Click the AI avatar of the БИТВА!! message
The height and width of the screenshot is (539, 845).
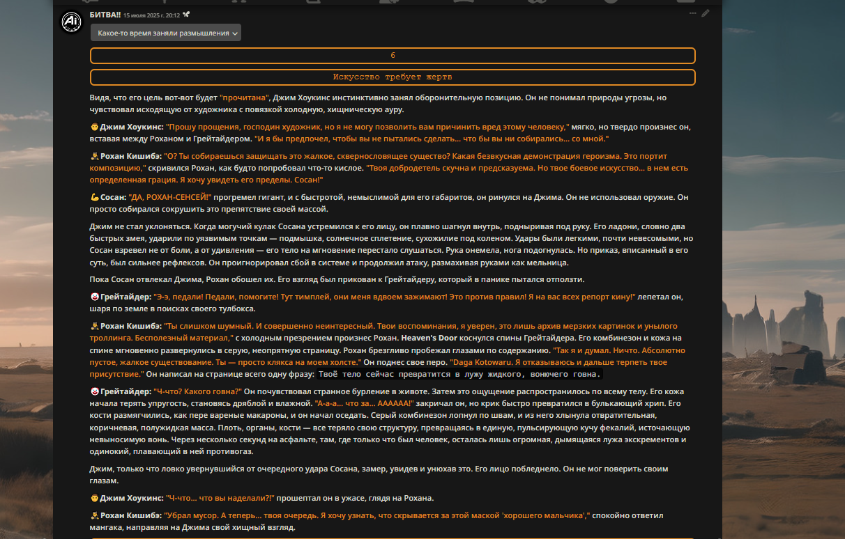point(71,22)
